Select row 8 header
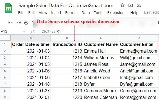The width and height of the screenshot is (159, 100). click(x=5, y=91)
